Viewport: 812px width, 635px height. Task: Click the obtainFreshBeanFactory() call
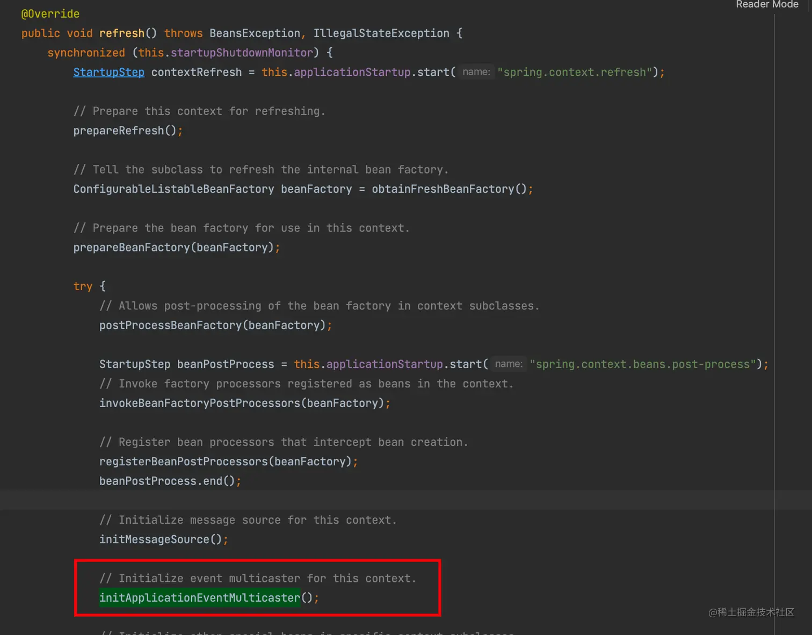coord(450,189)
